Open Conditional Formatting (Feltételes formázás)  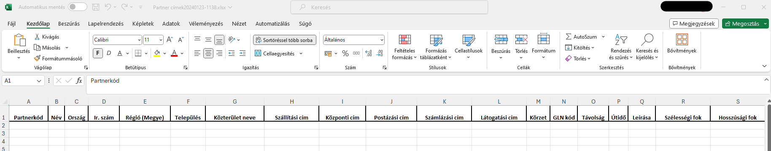pos(404,47)
